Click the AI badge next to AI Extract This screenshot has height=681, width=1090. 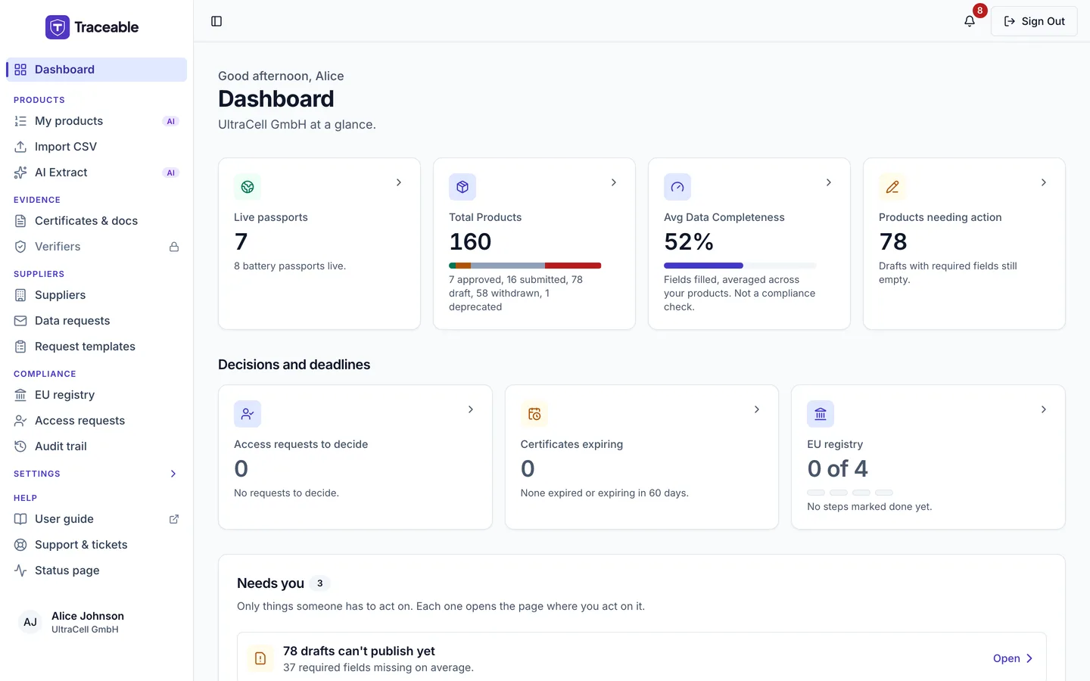171,173
